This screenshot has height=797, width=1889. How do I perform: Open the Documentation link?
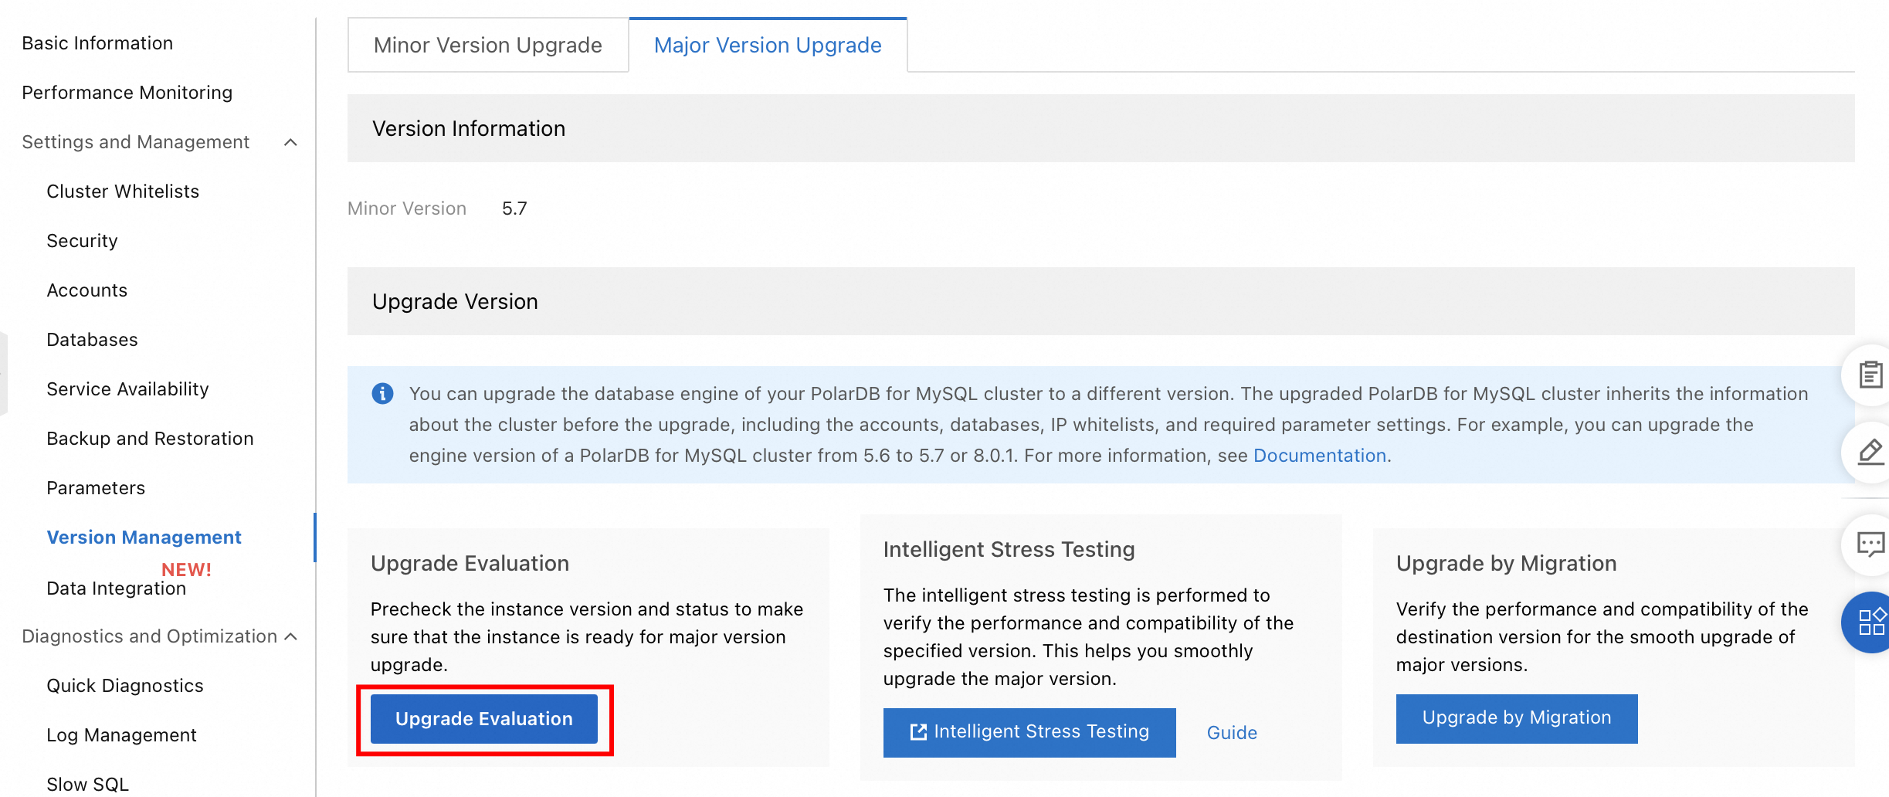click(x=1319, y=456)
